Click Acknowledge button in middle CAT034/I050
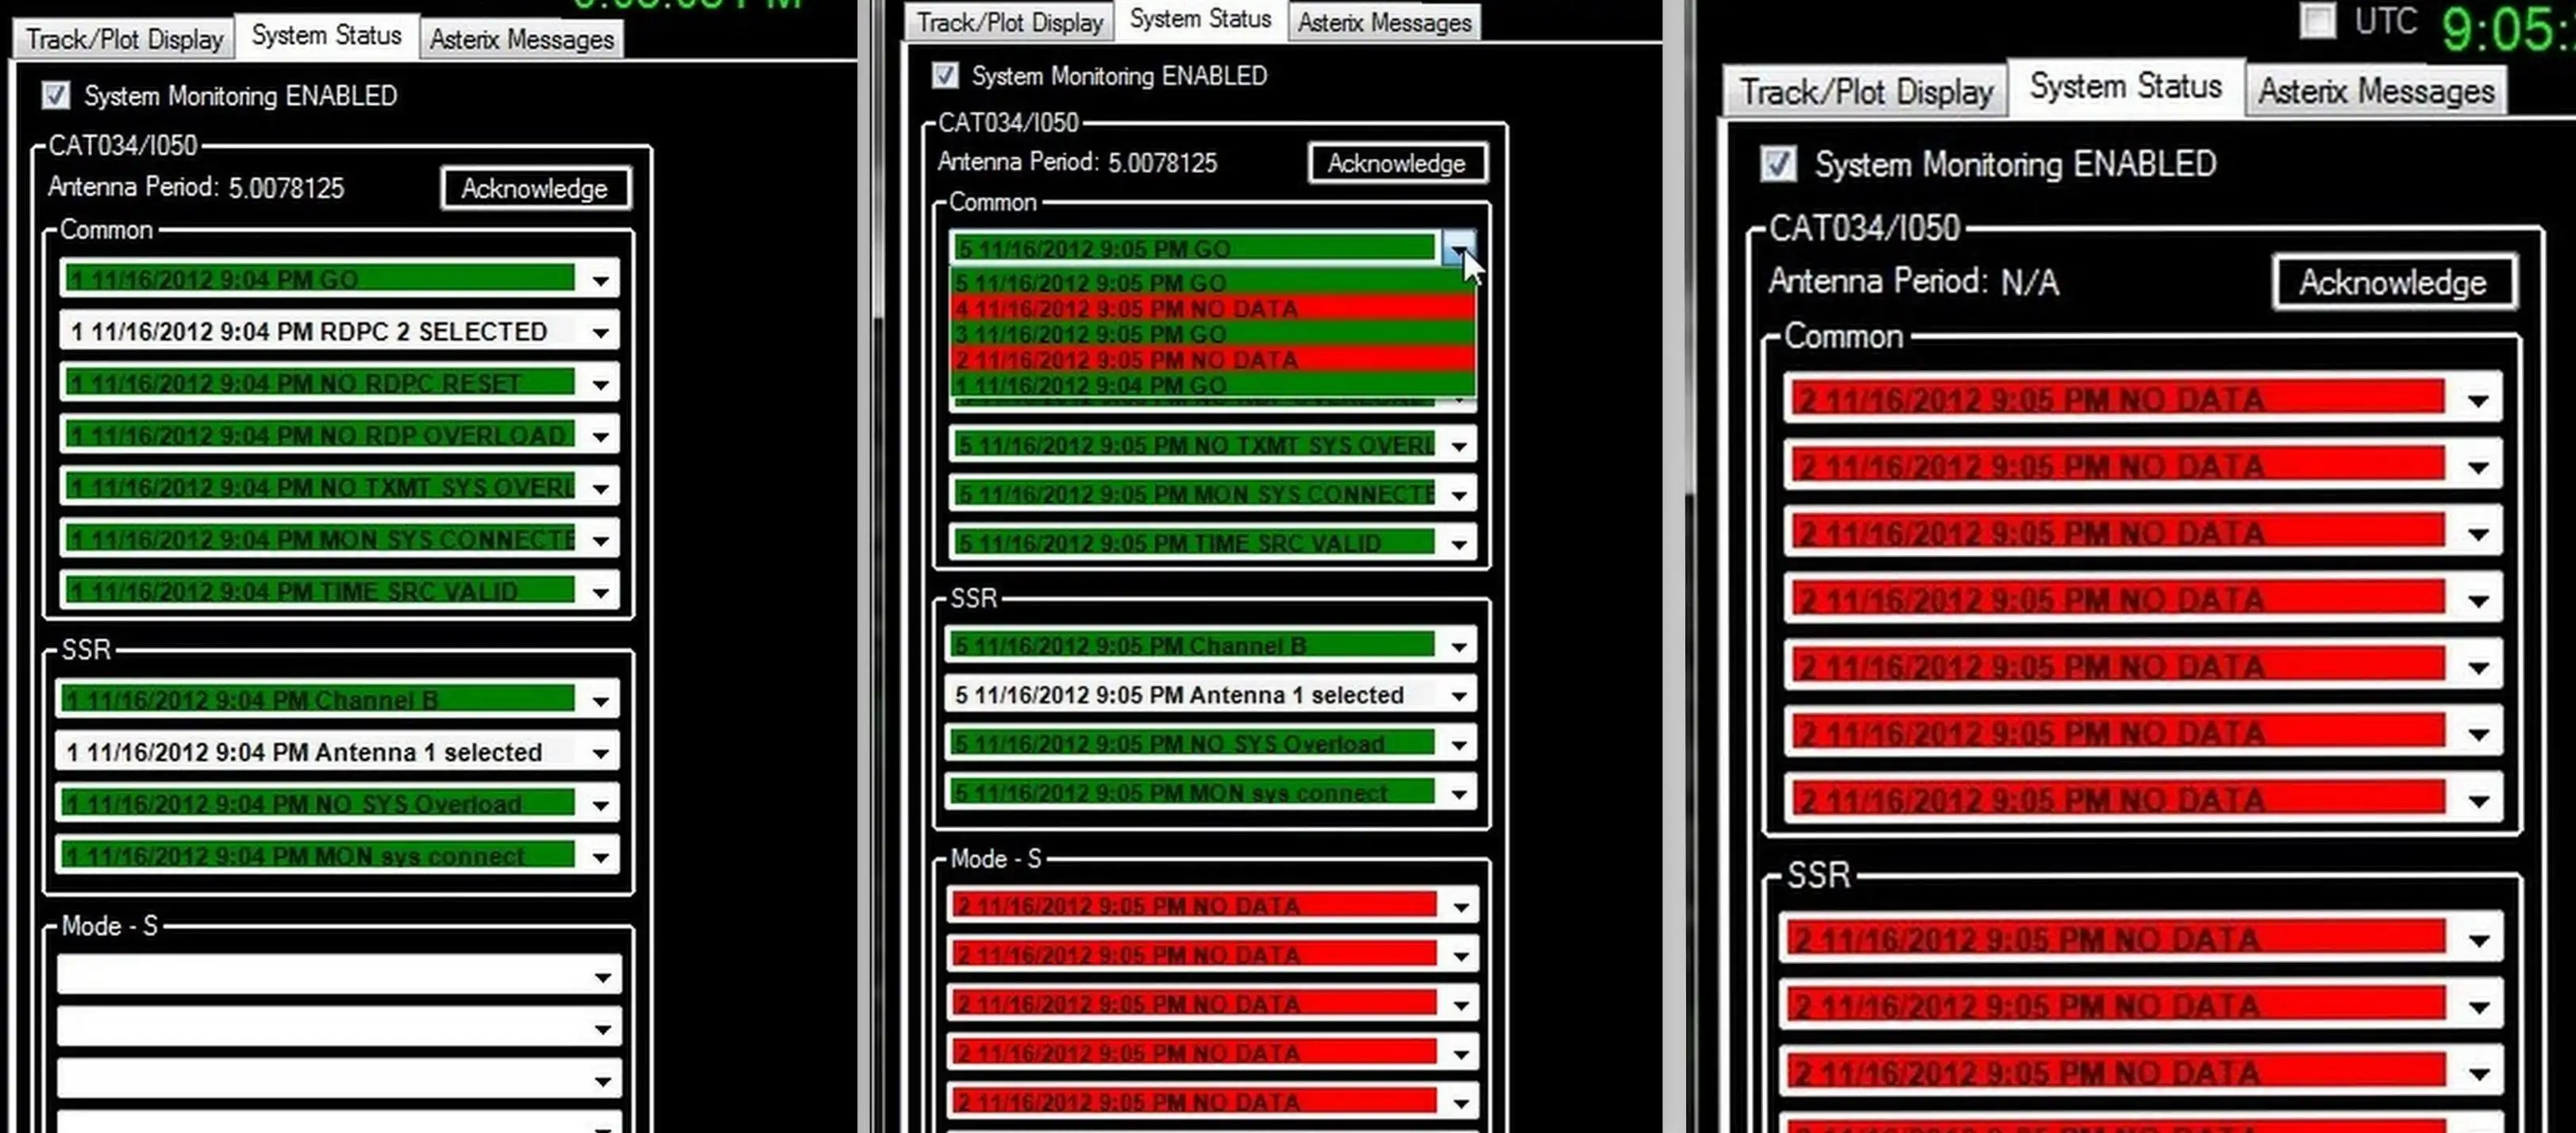 [x=1396, y=163]
